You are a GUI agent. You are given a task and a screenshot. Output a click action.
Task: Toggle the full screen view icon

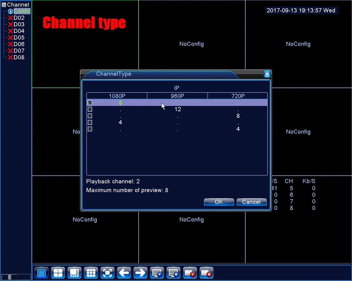tap(107, 273)
